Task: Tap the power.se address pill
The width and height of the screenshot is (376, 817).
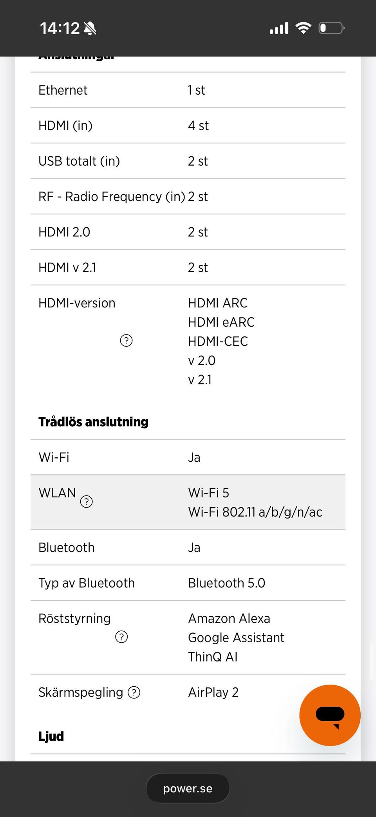Action: [188, 788]
